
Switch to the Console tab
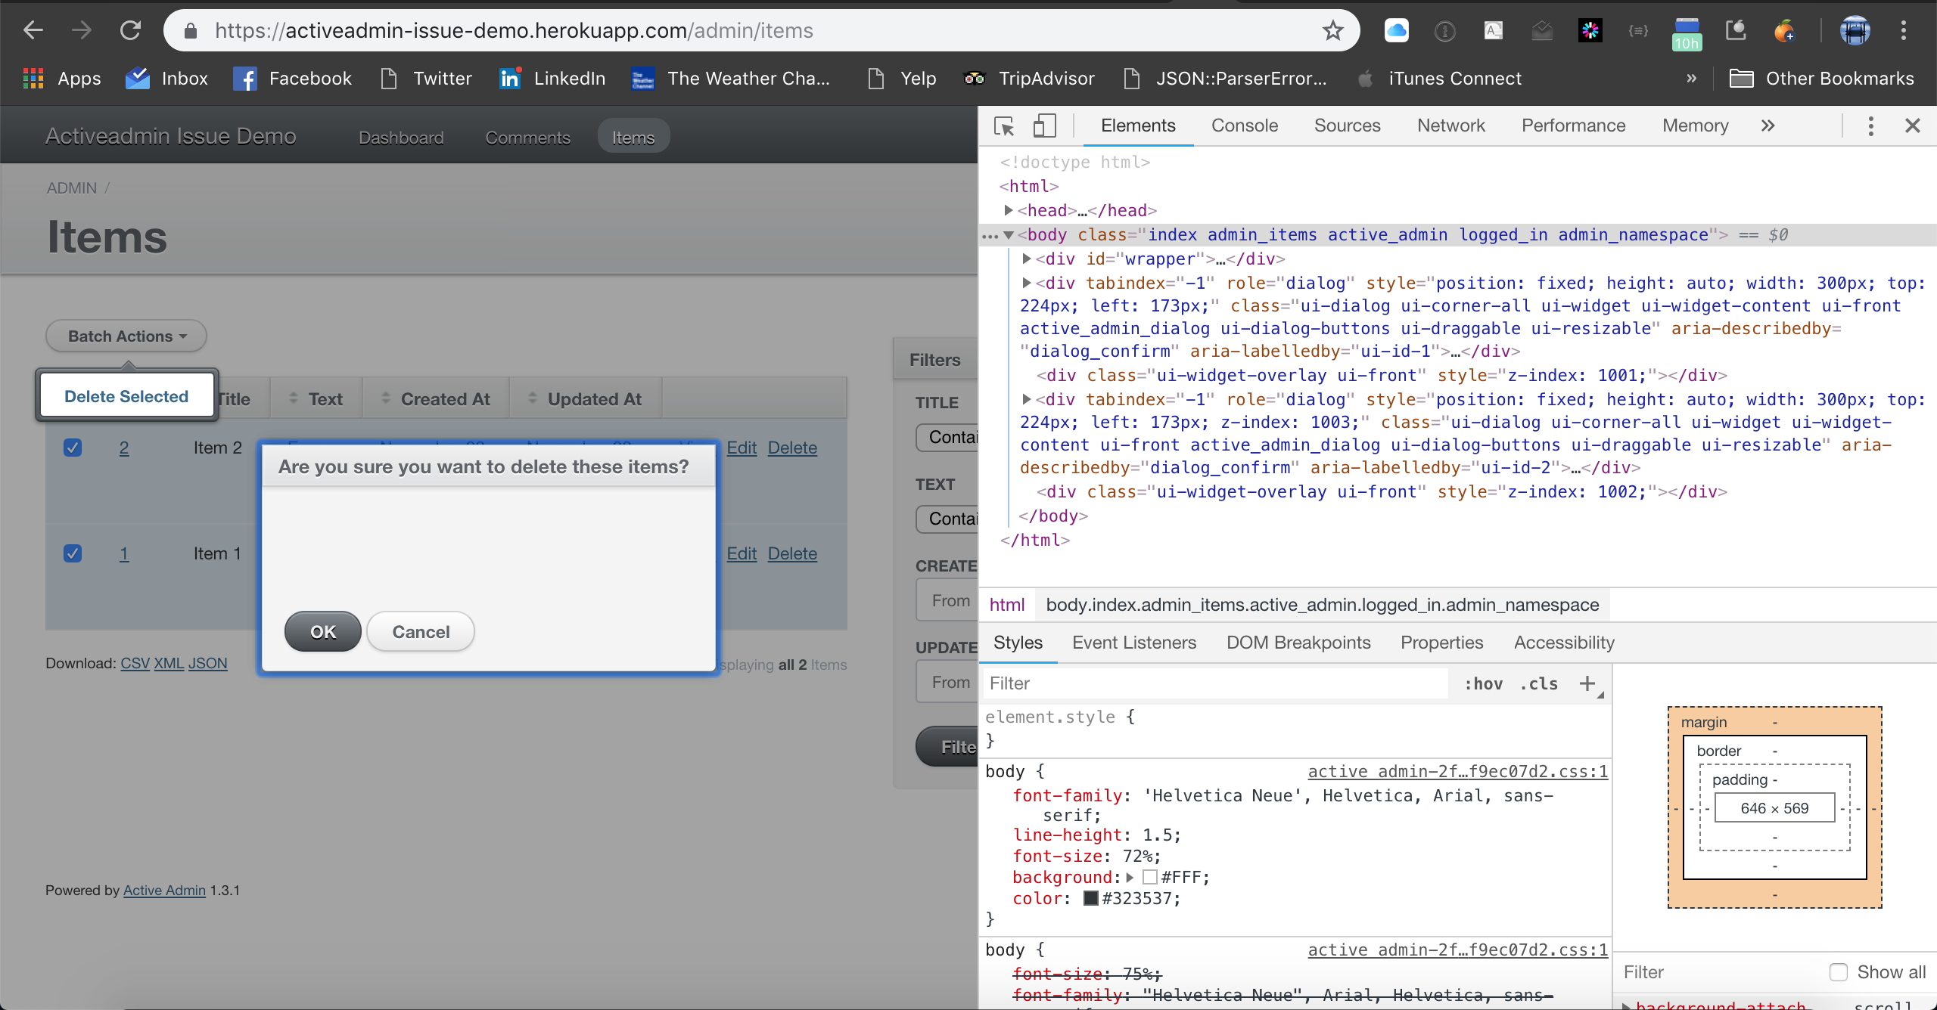[1244, 125]
